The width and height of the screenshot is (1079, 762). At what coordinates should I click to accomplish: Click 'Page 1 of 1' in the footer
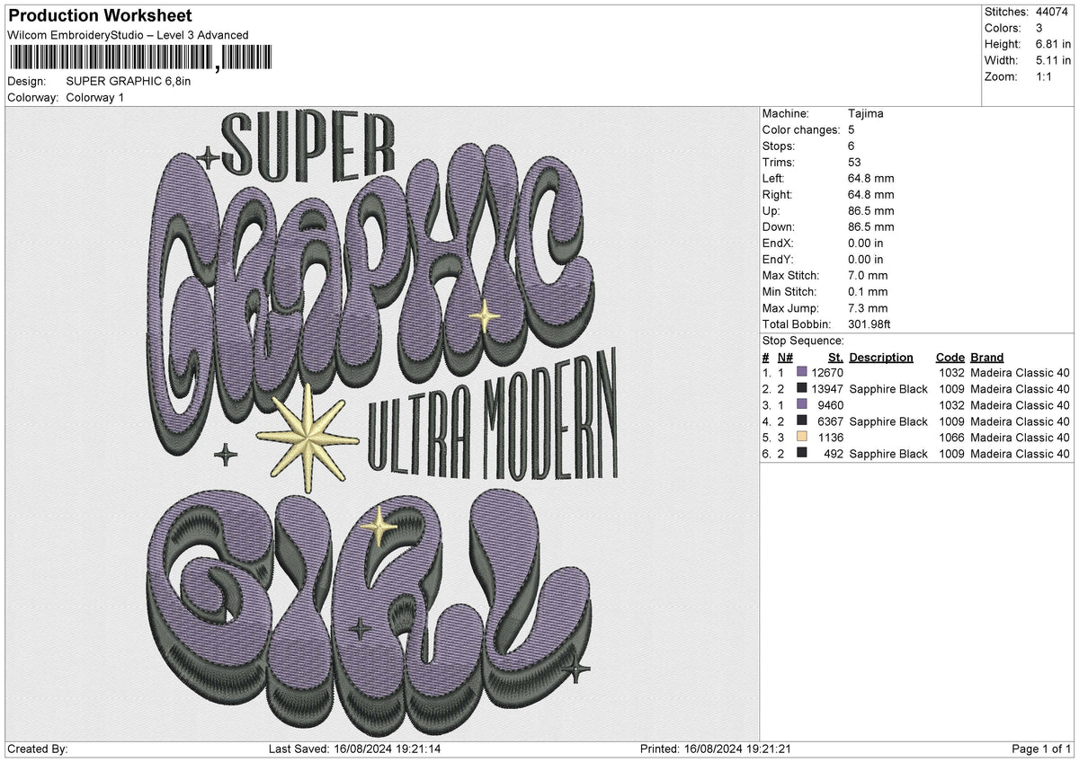coord(1042,749)
